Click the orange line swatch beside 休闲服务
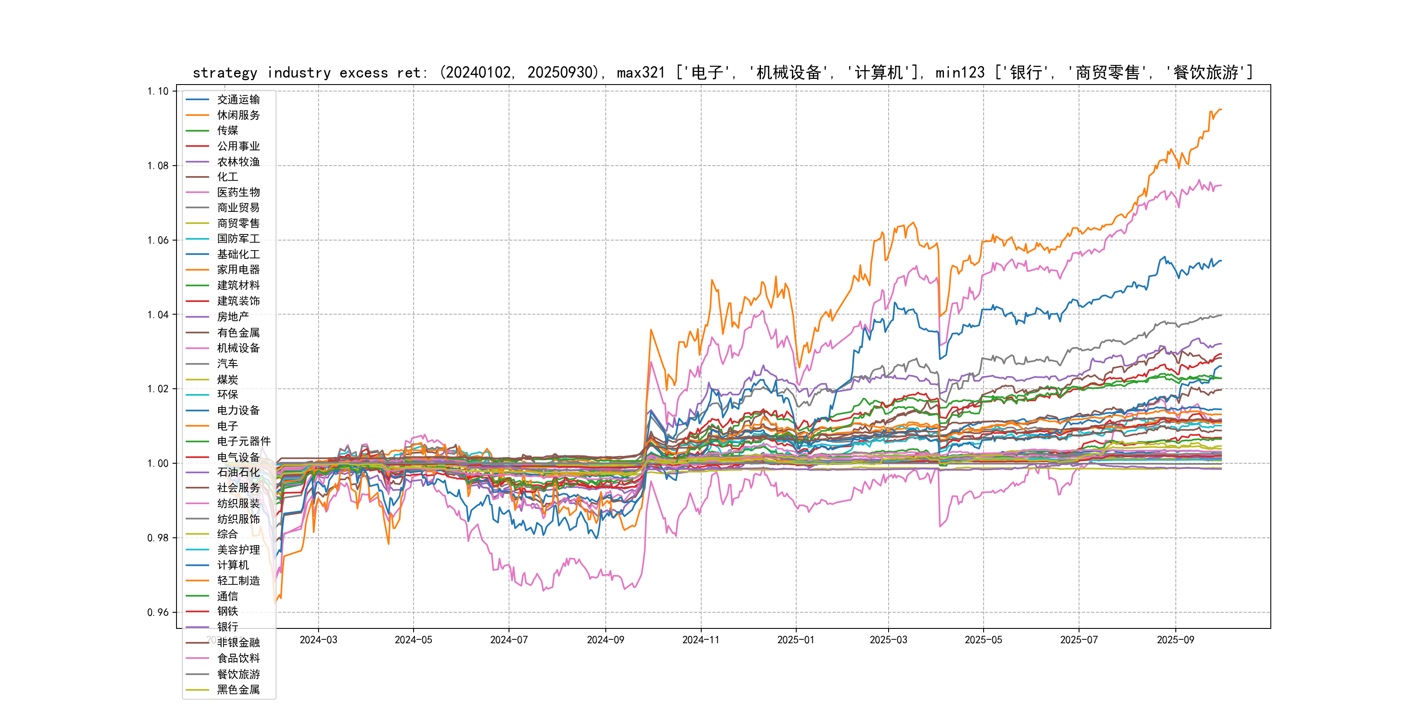Image resolution: width=1412 pixels, height=706 pixels. pos(197,115)
